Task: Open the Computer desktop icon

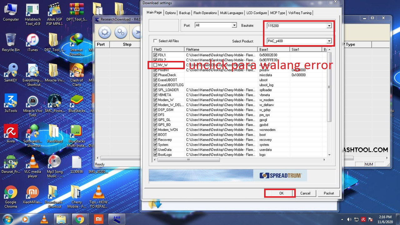Action: pos(11,12)
